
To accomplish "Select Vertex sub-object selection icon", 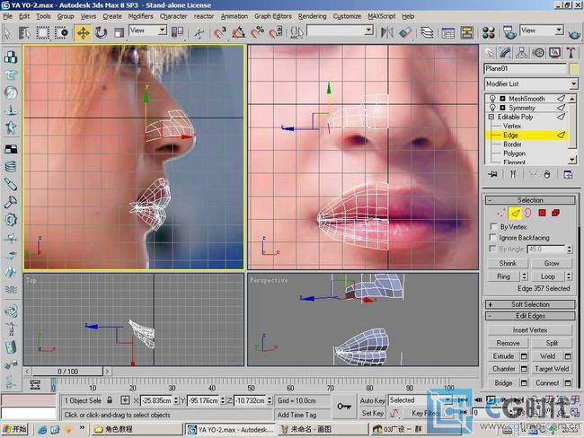I will click(x=501, y=213).
